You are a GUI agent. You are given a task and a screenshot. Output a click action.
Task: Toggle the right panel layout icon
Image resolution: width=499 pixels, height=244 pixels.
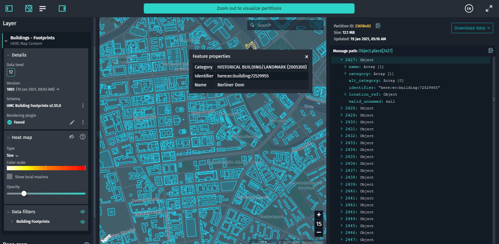coord(62,9)
